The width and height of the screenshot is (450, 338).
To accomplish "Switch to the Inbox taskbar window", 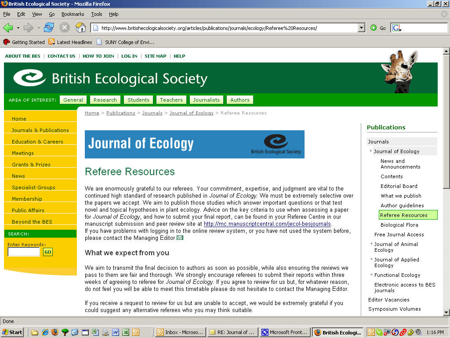I will (180, 332).
